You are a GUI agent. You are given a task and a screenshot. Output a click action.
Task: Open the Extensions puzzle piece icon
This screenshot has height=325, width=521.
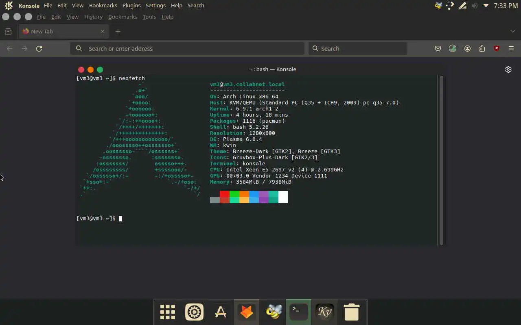pyautogui.click(x=482, y=48)
